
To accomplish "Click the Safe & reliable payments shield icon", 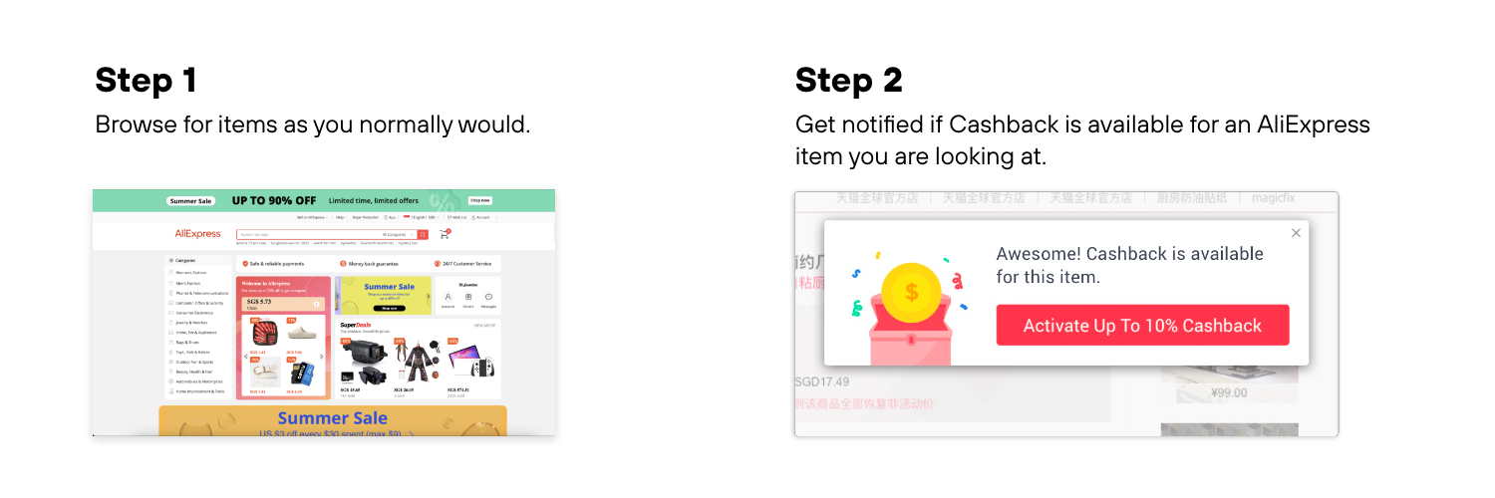I will point(245,264).
